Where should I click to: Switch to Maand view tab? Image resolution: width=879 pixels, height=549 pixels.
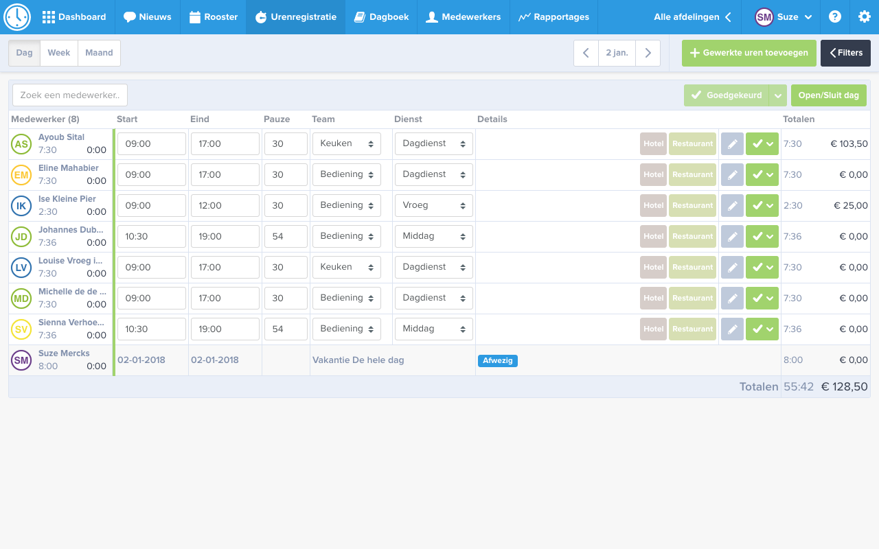[99, 53]
